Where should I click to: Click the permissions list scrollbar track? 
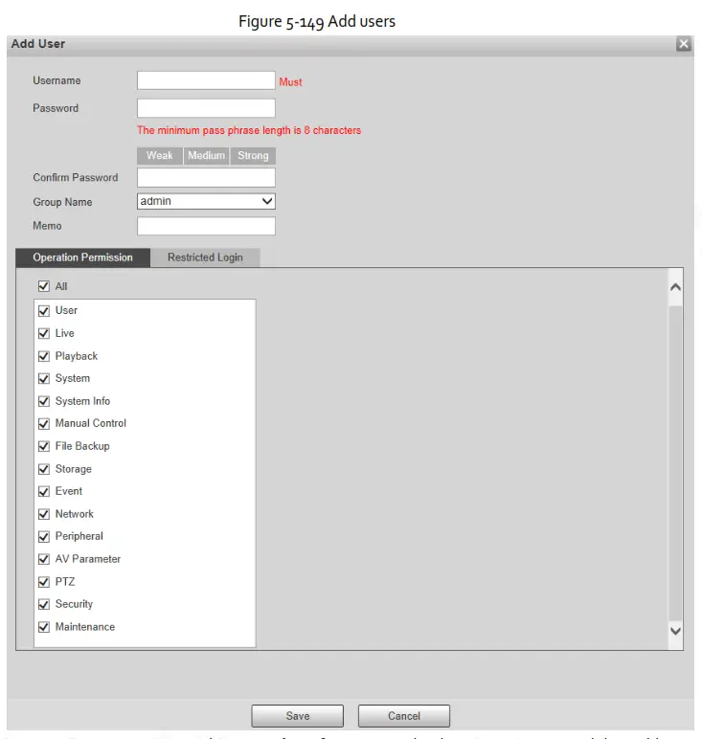675,461
